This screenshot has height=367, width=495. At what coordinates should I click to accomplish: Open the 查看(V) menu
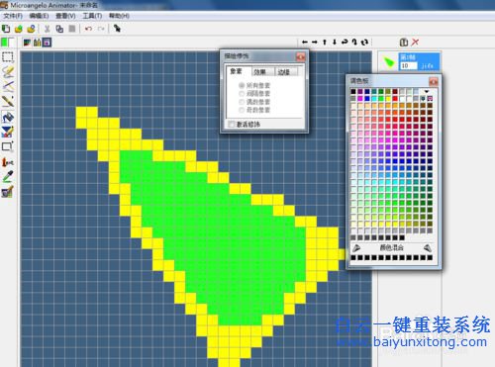tap(65, 16)
